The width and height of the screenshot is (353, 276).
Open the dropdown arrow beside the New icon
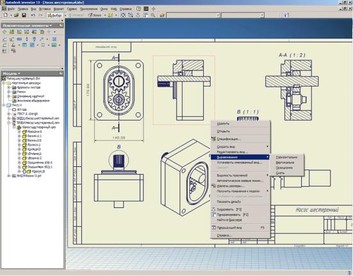coord(11,15)
